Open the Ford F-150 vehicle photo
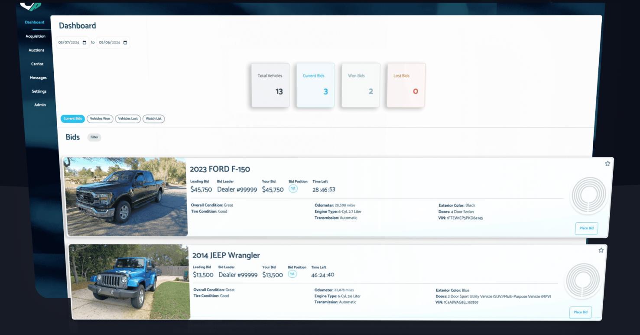Viewport: 640px width, 335px height. coord(125,197)
